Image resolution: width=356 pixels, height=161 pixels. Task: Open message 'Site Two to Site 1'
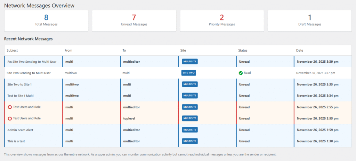coord(19,84)
